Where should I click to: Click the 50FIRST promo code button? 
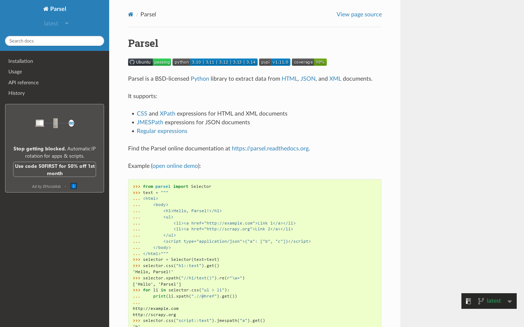55,169
